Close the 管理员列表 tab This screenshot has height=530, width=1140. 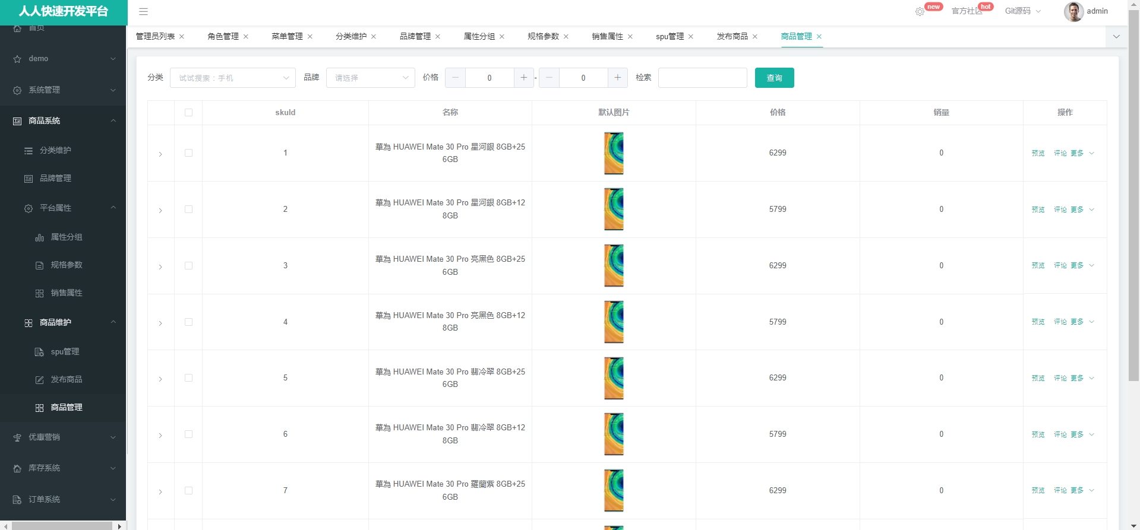point(182,37)
